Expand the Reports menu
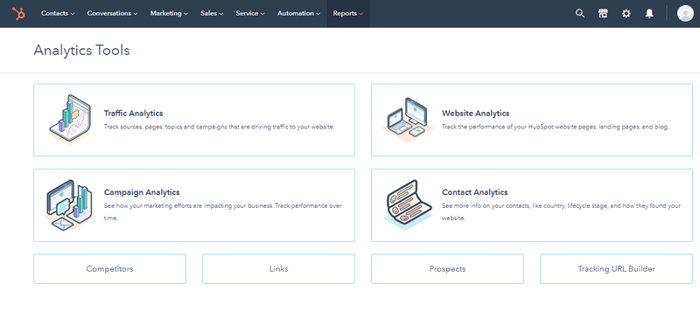 (x=347, y=13)
